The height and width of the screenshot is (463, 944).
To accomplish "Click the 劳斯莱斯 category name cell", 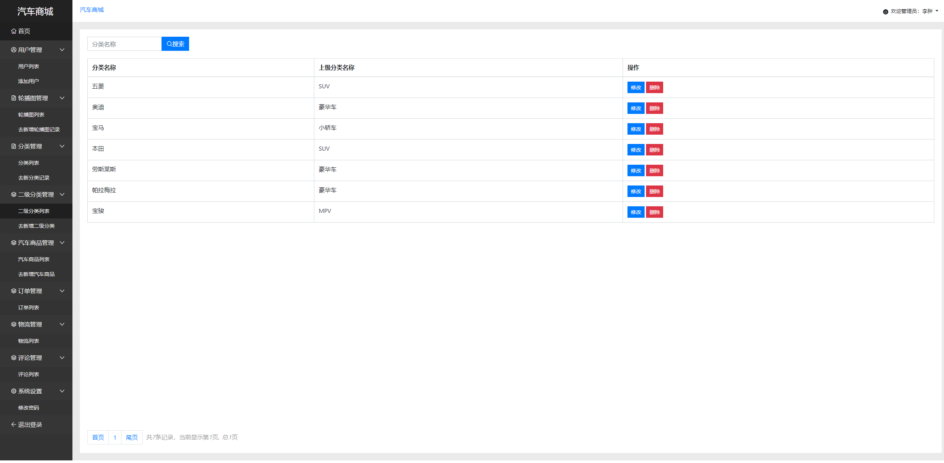I will click(201, 170).
